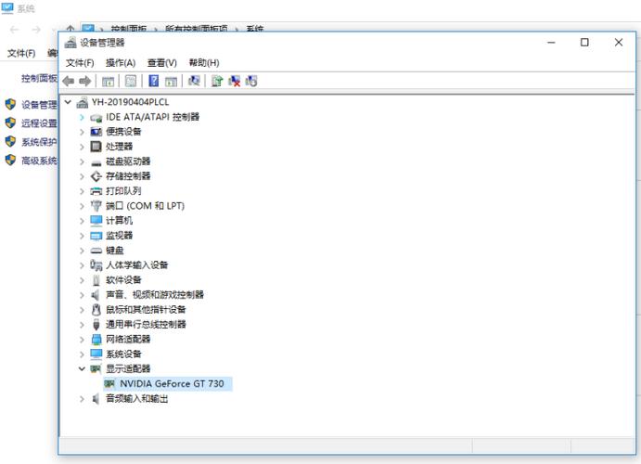Click the Disable device icon with red X
Screen dimensions: 641x464
[235, 81]
